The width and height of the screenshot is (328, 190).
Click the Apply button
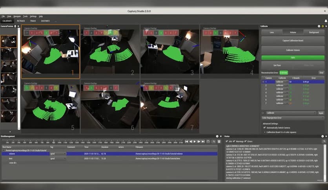(321, 113)
